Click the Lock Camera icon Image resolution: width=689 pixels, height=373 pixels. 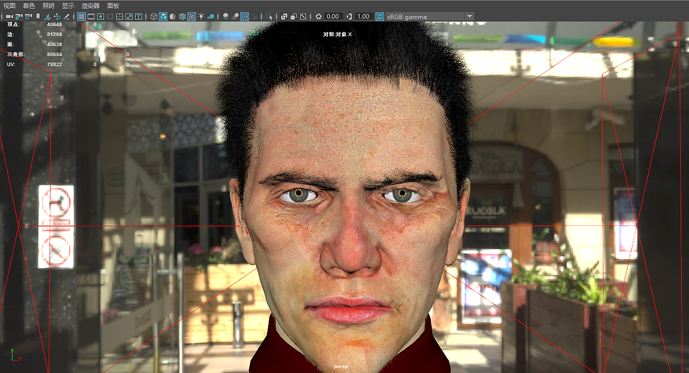(x=18, y=16)
